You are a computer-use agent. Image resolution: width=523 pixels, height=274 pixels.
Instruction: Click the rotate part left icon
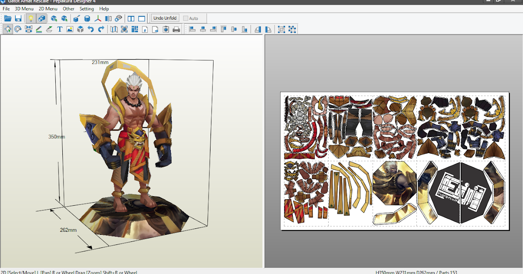[x=258, y=29]
